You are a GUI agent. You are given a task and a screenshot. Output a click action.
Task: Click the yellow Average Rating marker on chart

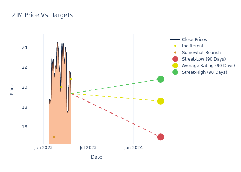click(x=160, y=101)
